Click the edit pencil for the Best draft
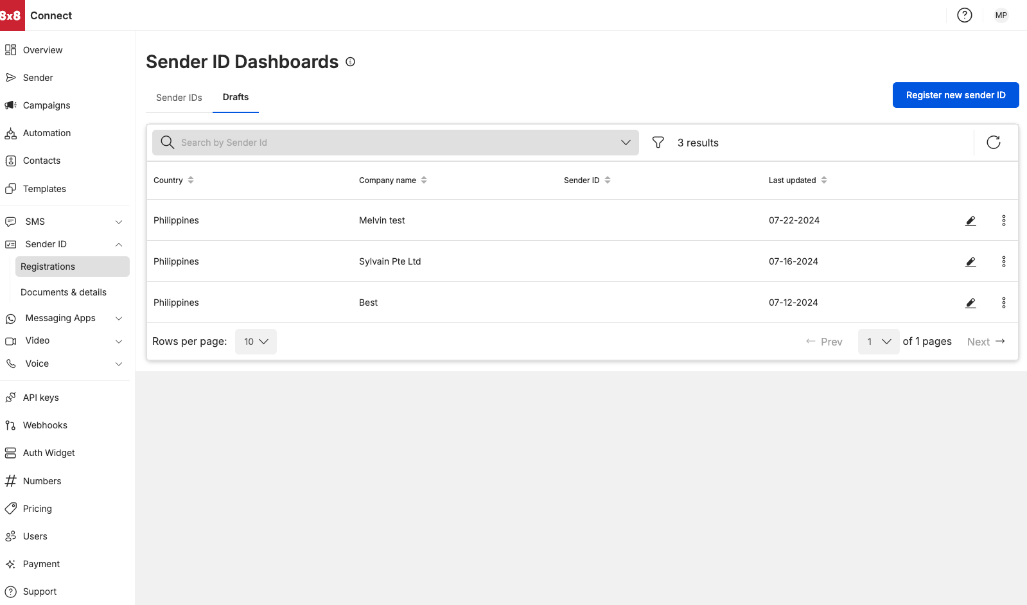This screenshot has width=1027, height=605. click(x=970, y=303)
